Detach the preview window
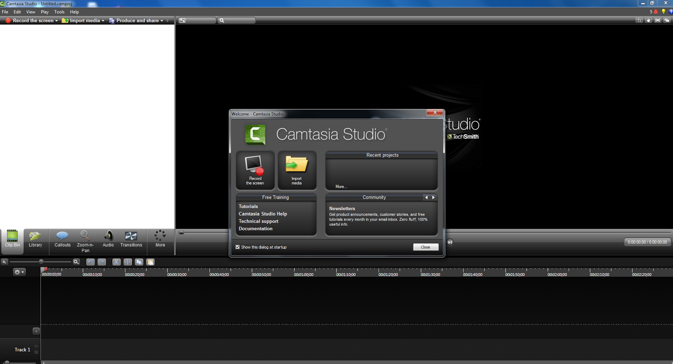This screenshot has height=364, width=673. tap(667, 20)
